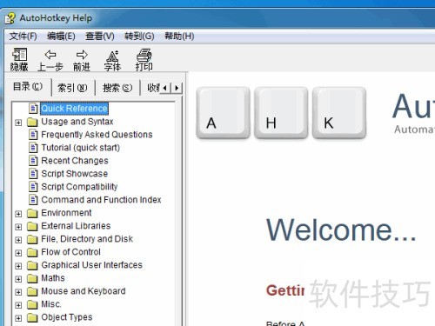Open the Font (字体) toolbar option
435x326 pixels.
112,60
